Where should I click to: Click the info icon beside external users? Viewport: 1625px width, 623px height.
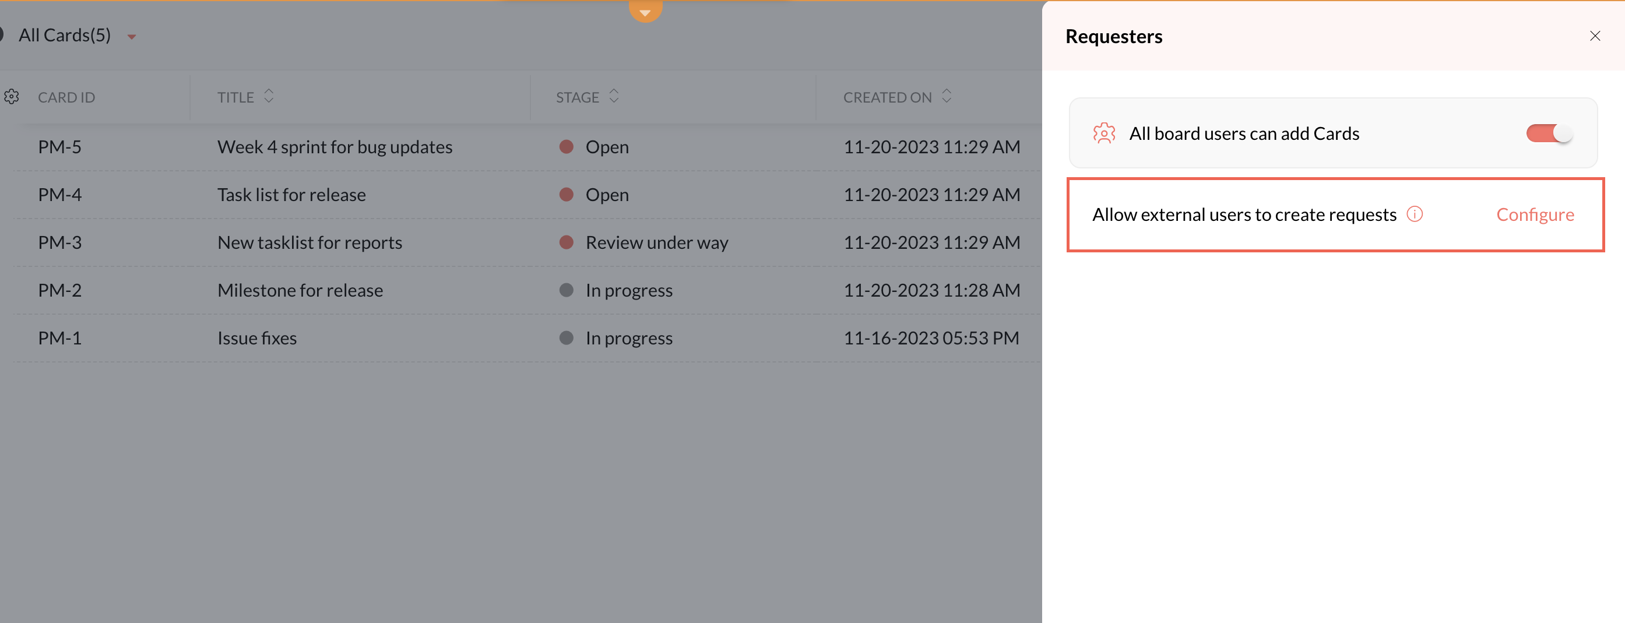pyautogui.click(x=1415, y=214)
